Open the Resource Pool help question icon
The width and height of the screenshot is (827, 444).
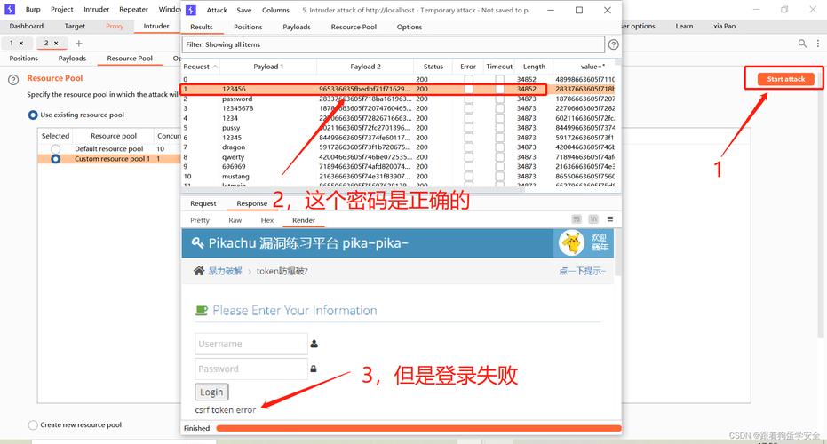[x=13, y=80]
